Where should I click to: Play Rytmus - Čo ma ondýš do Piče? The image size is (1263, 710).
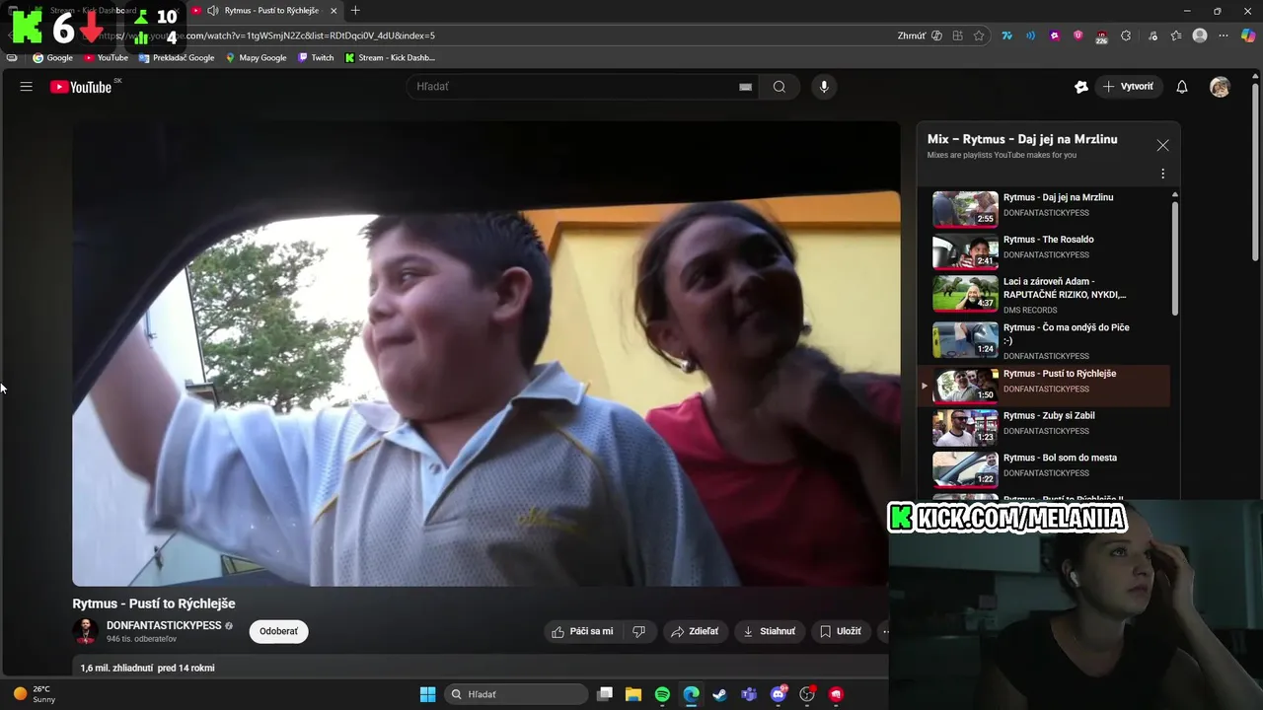tap(1044, 341)
